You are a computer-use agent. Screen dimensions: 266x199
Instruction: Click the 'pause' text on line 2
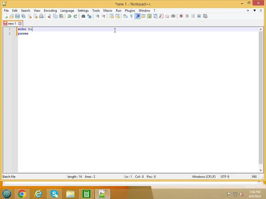click(23, 33)
